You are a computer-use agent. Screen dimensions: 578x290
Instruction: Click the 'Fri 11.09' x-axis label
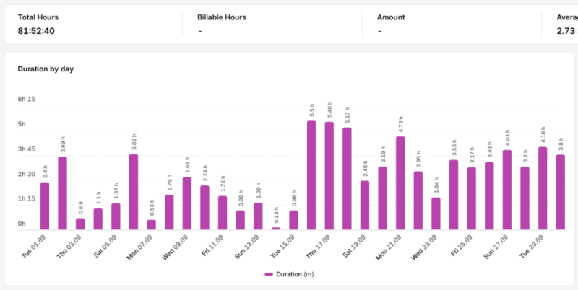tap(212, 245)
